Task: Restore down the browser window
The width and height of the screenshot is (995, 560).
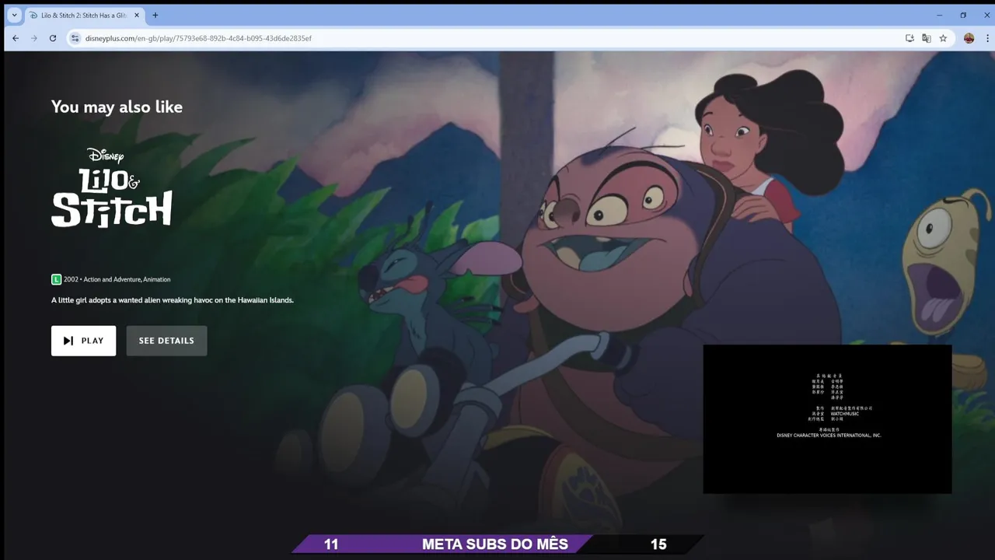Action: [963, 15]
